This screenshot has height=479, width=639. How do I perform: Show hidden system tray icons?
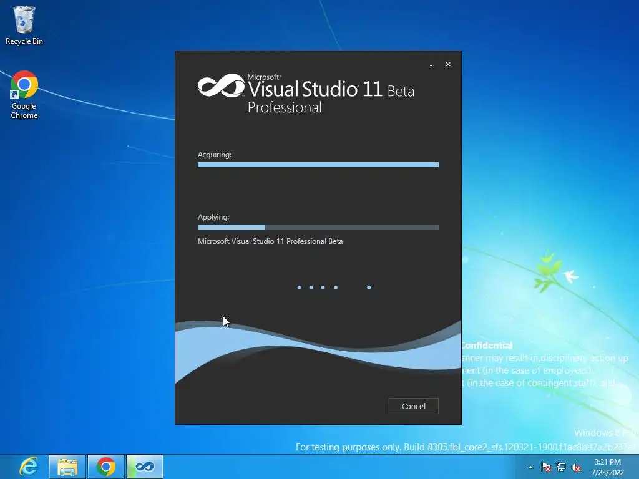point(530,467)
